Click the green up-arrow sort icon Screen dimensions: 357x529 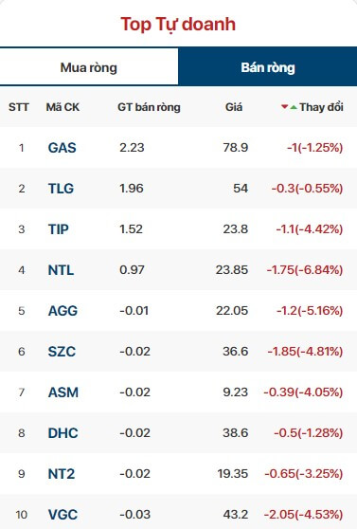[x=294, y=107]
